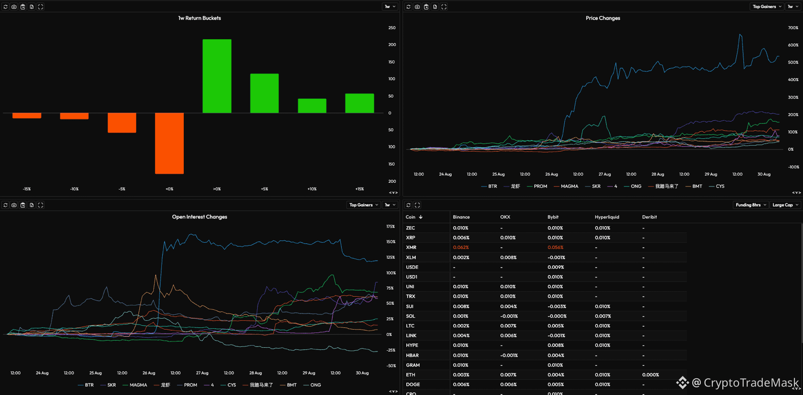Viewport: 803px width, 395px height.
Task: Maximize the funding rates table panel
Action: tap(417, 205)
